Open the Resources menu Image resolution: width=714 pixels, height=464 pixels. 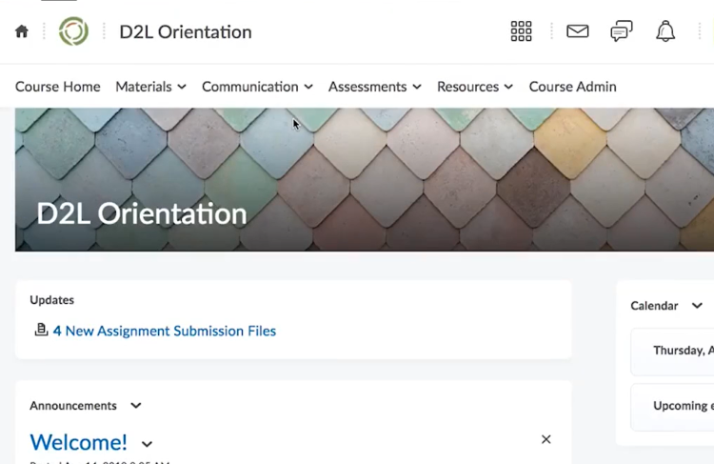(475, 87)
